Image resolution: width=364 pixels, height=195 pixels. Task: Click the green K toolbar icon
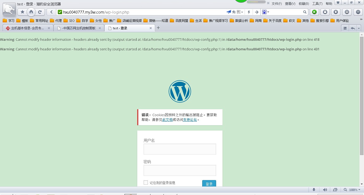coord(314,12)
